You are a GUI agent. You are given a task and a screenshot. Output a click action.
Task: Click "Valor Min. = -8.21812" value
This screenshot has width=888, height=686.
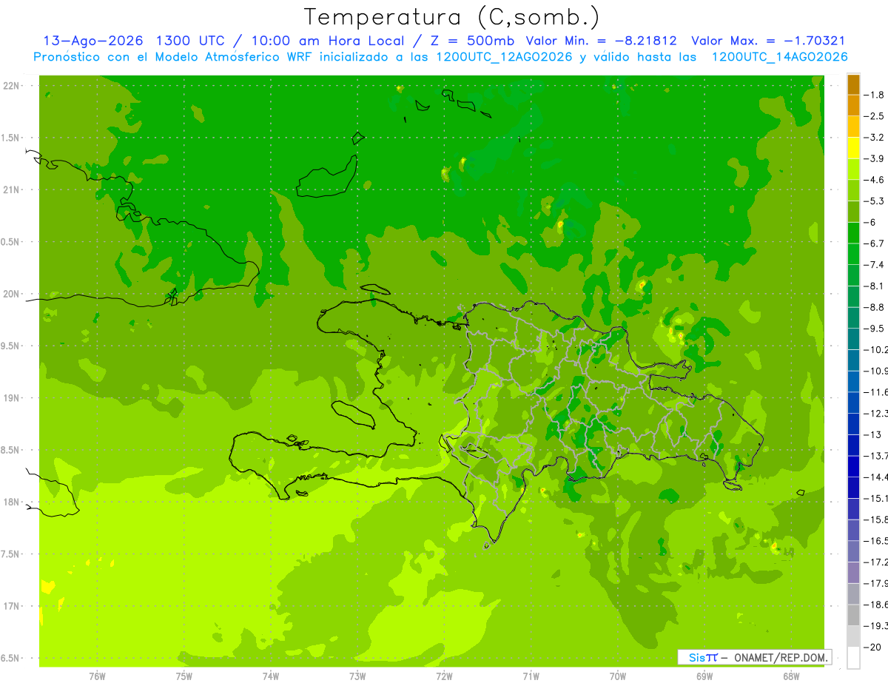click(x=601, y=41)
